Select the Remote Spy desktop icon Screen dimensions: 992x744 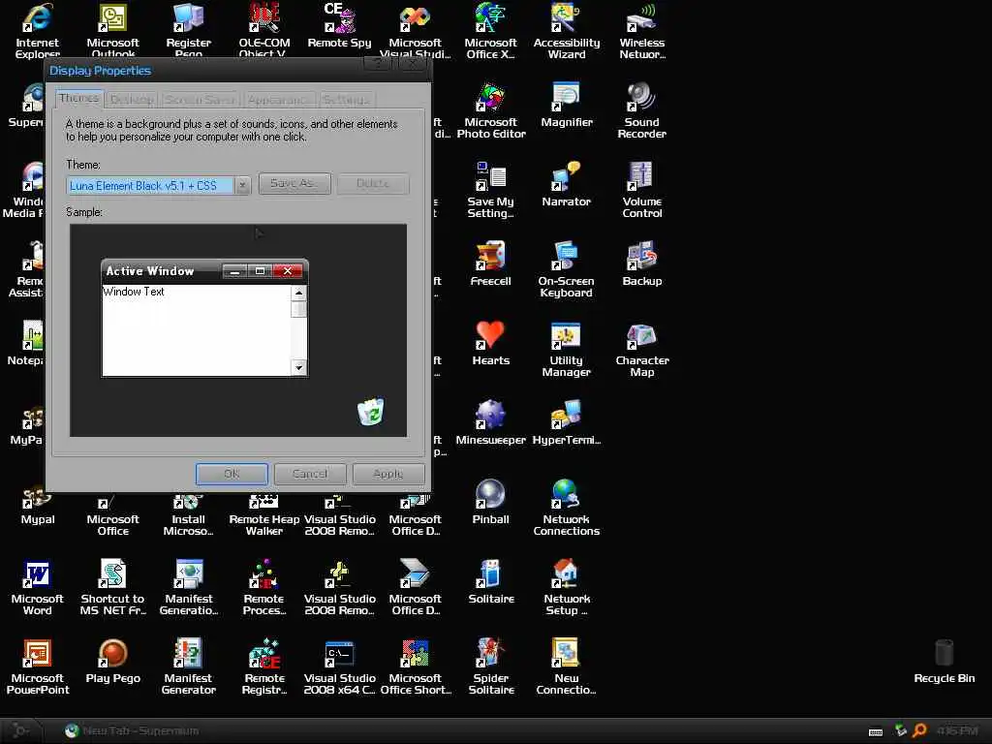tap(340, 25)
